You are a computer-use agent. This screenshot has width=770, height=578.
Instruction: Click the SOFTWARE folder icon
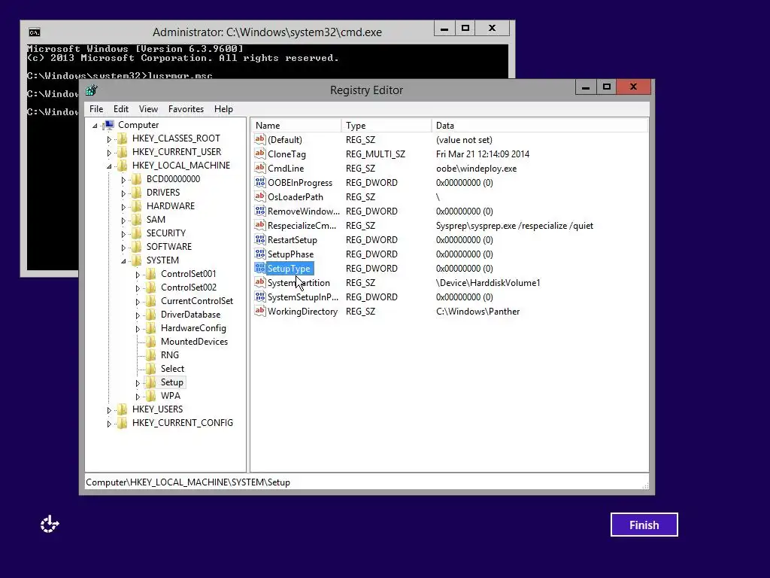click(x=137, y=247)
